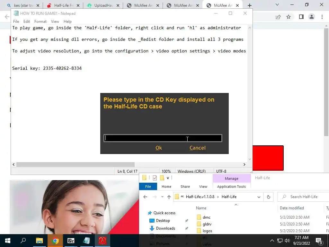The width and height of the screenshot is (329, 247).
Task: Open Notepad View menu
Action: pyautogui.click(x=55, y=22)
